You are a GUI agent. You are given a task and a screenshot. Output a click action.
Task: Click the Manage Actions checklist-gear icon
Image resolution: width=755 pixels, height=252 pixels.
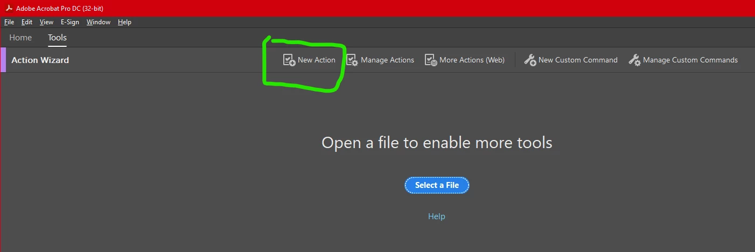(x=352, y=60)
